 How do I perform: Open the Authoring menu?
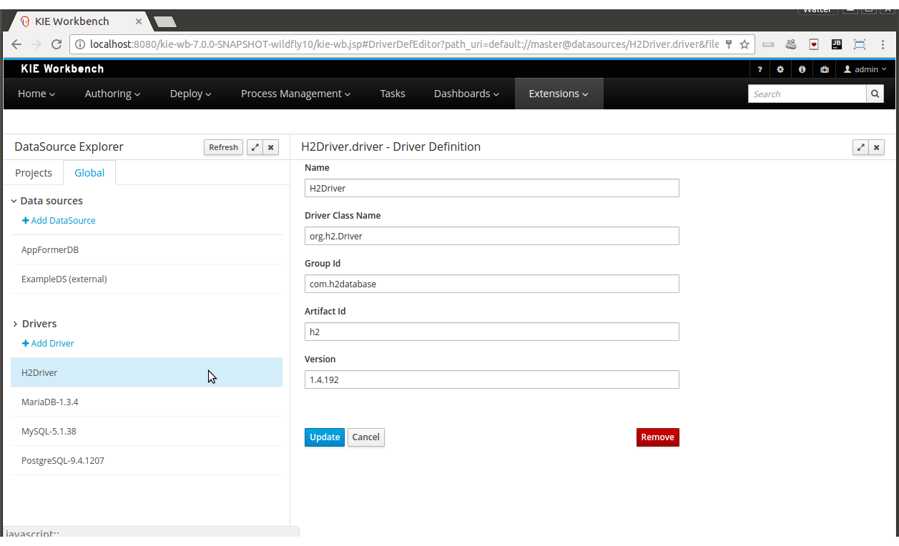coord(112,94)
